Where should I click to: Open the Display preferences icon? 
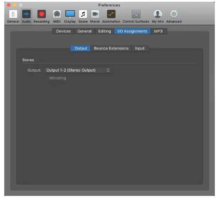click(x=70, y=14)
